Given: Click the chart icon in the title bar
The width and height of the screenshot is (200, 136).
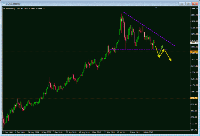Looking at the screenshot, I should (x=4, y=4).
